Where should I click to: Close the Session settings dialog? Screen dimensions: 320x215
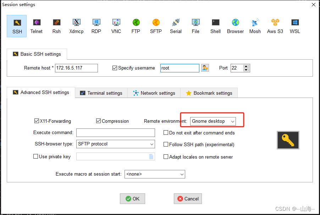point(314,5)
